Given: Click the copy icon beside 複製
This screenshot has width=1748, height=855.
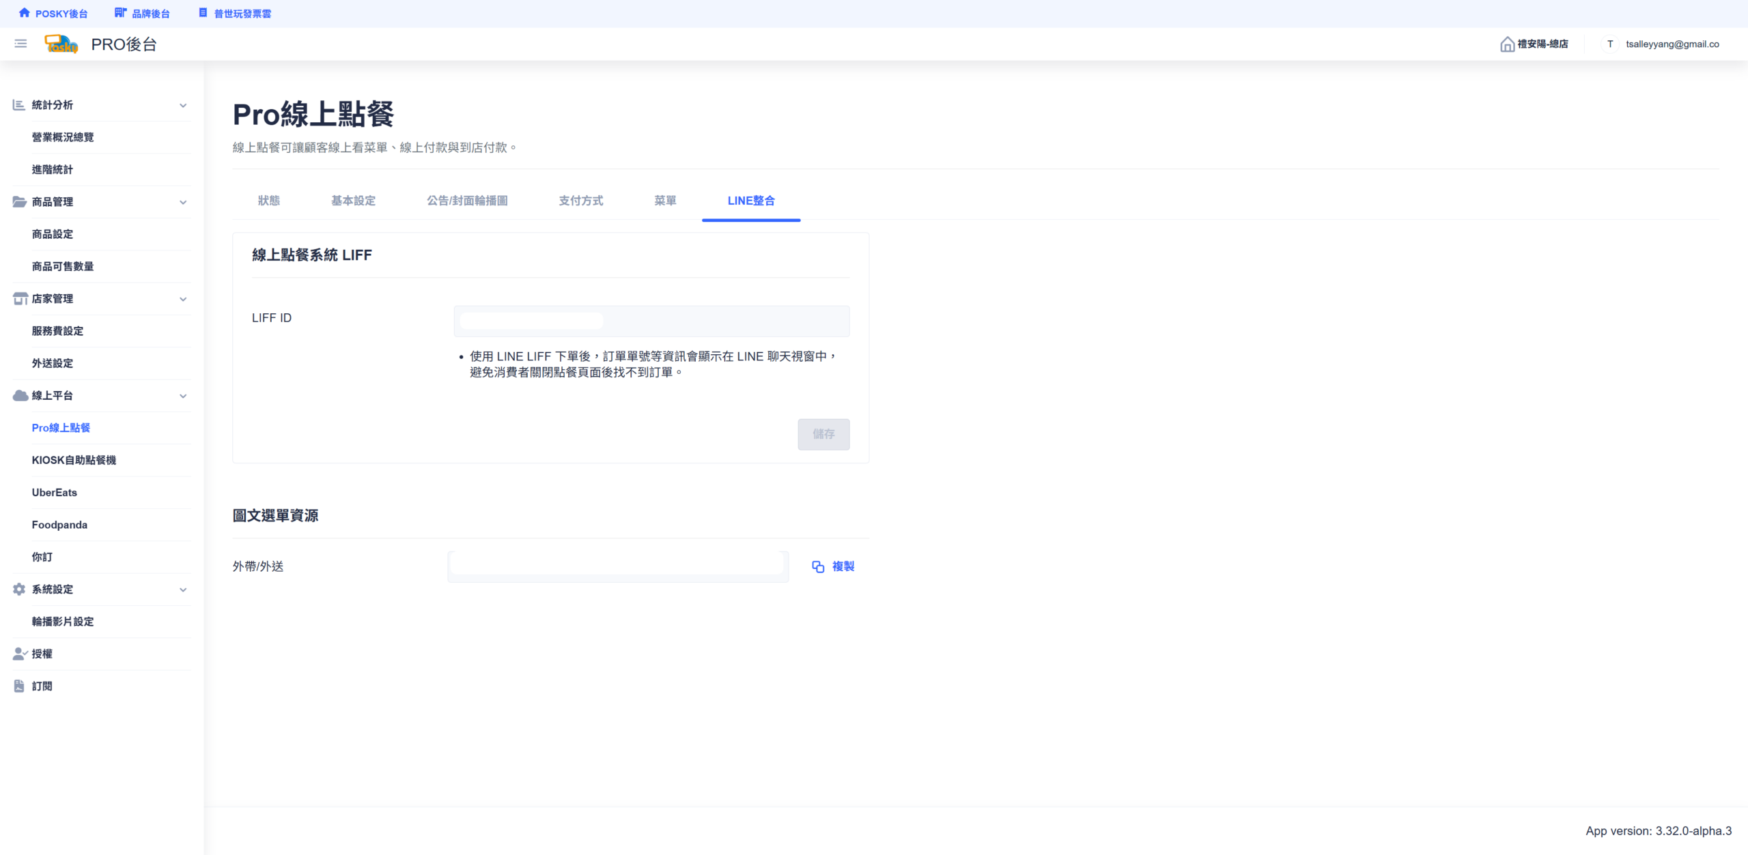Looking at the screenshot, I should pyautogui.click(x=818, y=566).
